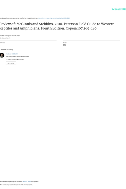This screenshot has height=189, width=126.
Task: Click the 'authors, including' heading
Action: point(7,49)
